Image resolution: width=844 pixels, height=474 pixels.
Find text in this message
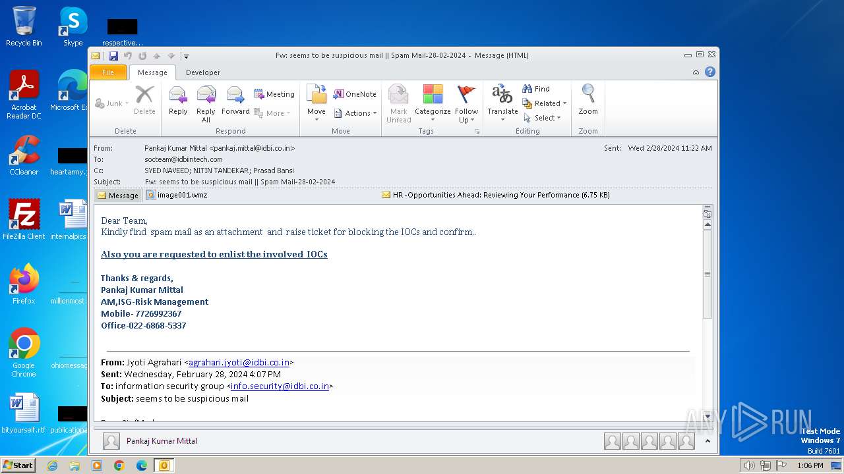click(x=536, y=89)
